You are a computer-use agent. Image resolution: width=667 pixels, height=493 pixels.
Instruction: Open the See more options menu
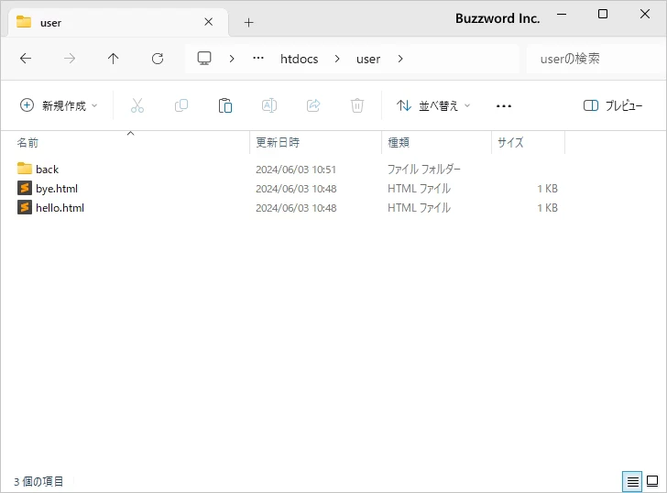[504, 105]
